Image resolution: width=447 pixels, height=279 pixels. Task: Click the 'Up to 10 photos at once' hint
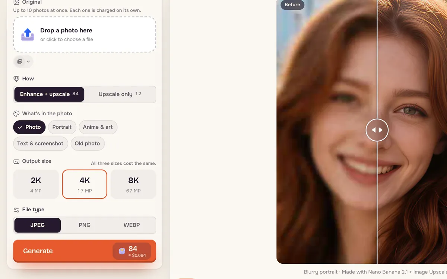[77, 10]
